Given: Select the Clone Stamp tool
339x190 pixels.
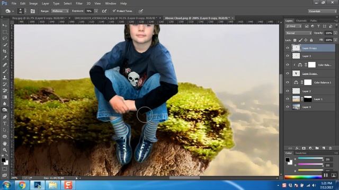Looking at the screenshot, I should [5, 78].
